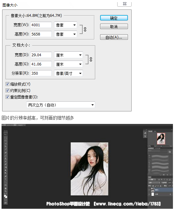Close the 图像大小 dialog
The image size is (176, 209).
click(125, 4)
